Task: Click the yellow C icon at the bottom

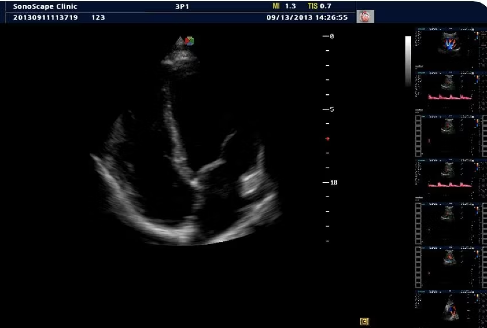Action: click(x=364, y=321)
